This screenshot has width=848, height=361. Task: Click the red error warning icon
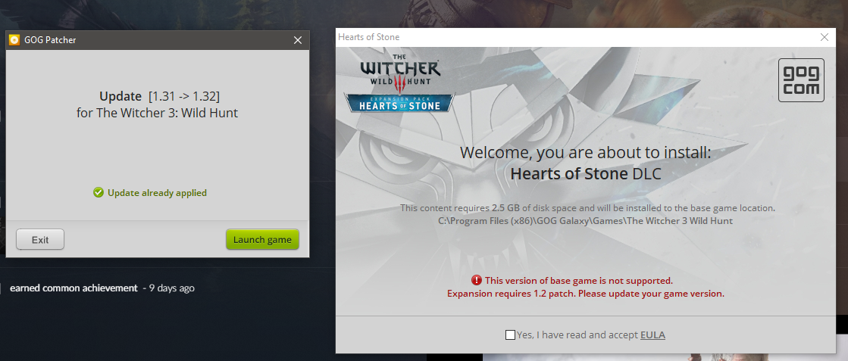tap(476, 280)
